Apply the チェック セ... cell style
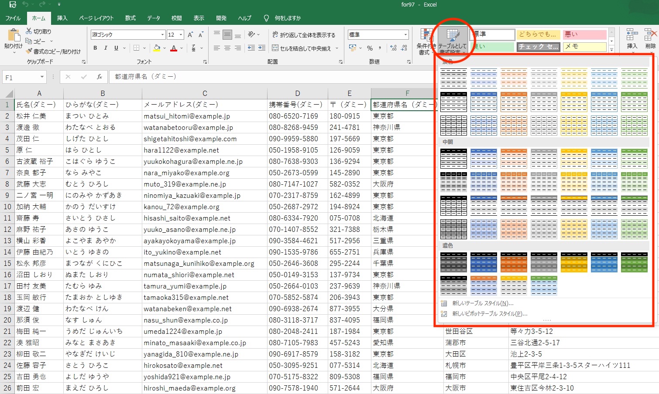 click(538, 46)
